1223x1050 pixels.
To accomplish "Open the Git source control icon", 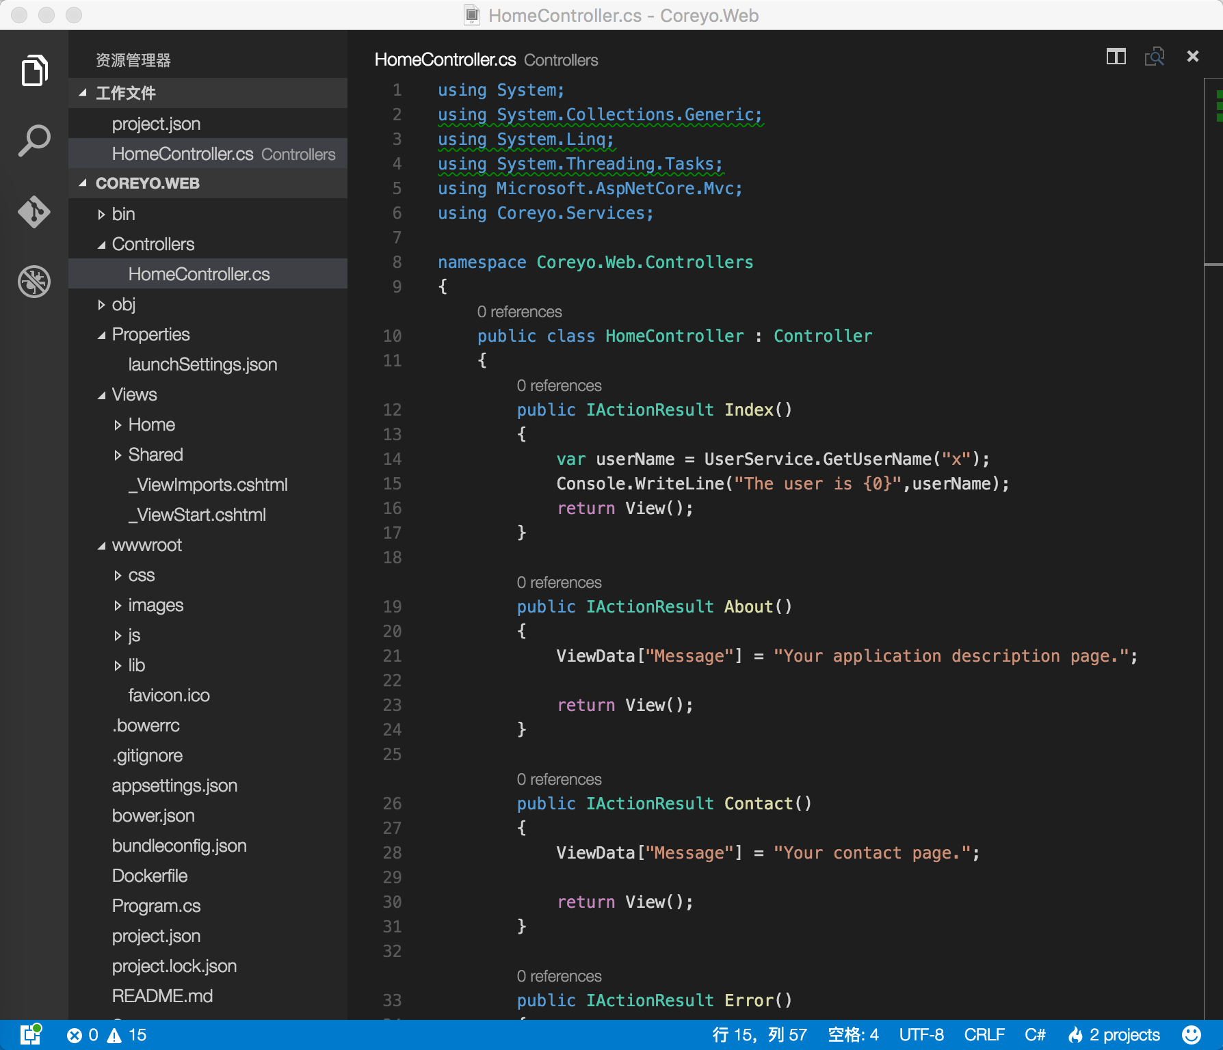I will click(x=34, y=211).
